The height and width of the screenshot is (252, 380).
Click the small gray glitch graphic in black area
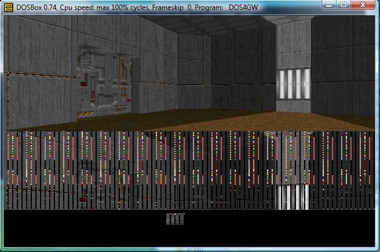coord(175,219)
